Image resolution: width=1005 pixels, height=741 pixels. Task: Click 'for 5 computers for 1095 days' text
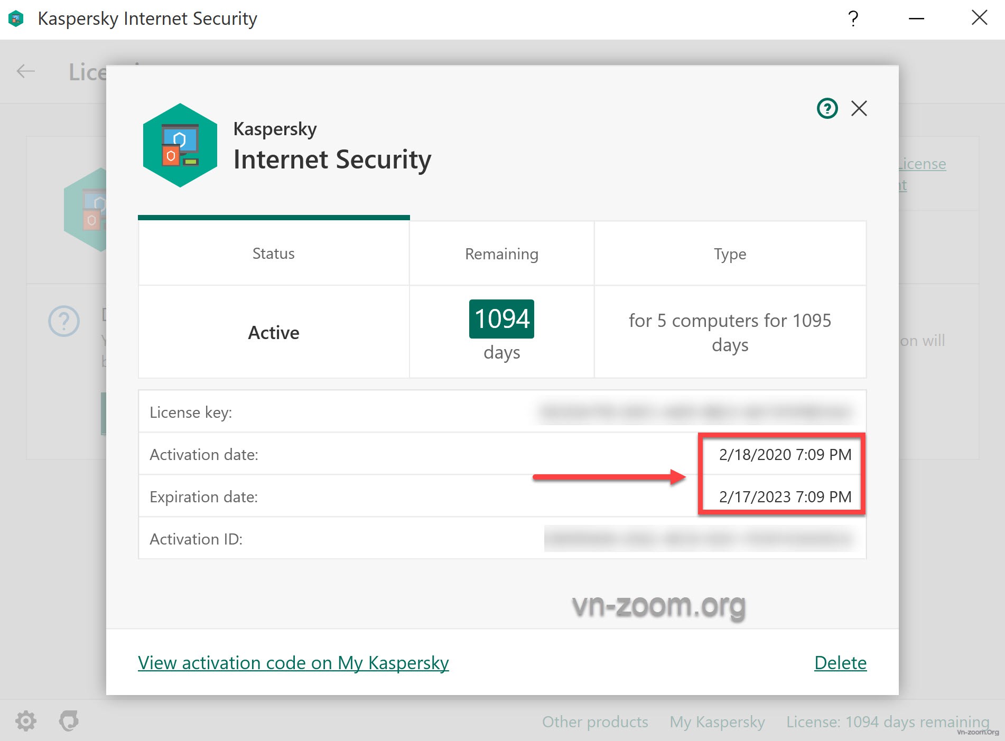click(730, 332)
